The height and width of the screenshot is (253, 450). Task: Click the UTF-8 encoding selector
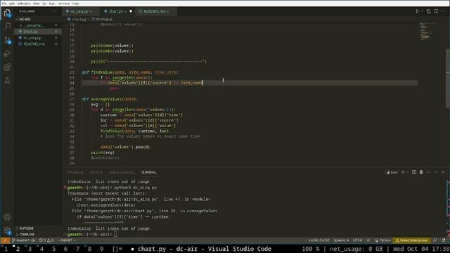357,240
